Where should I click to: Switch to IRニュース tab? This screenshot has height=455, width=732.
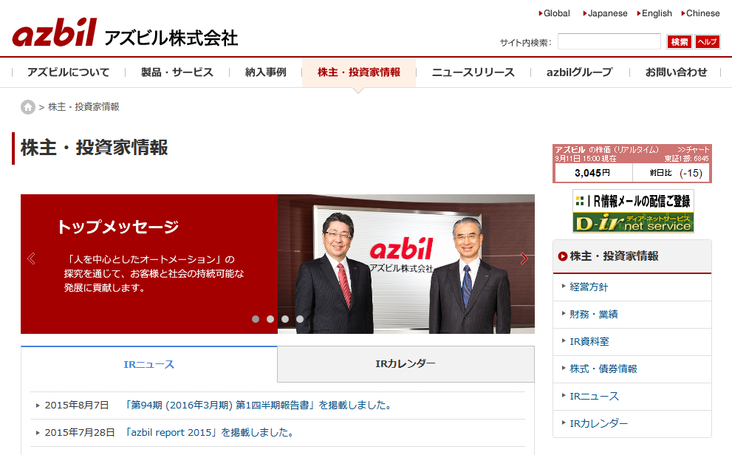[149, 364]
